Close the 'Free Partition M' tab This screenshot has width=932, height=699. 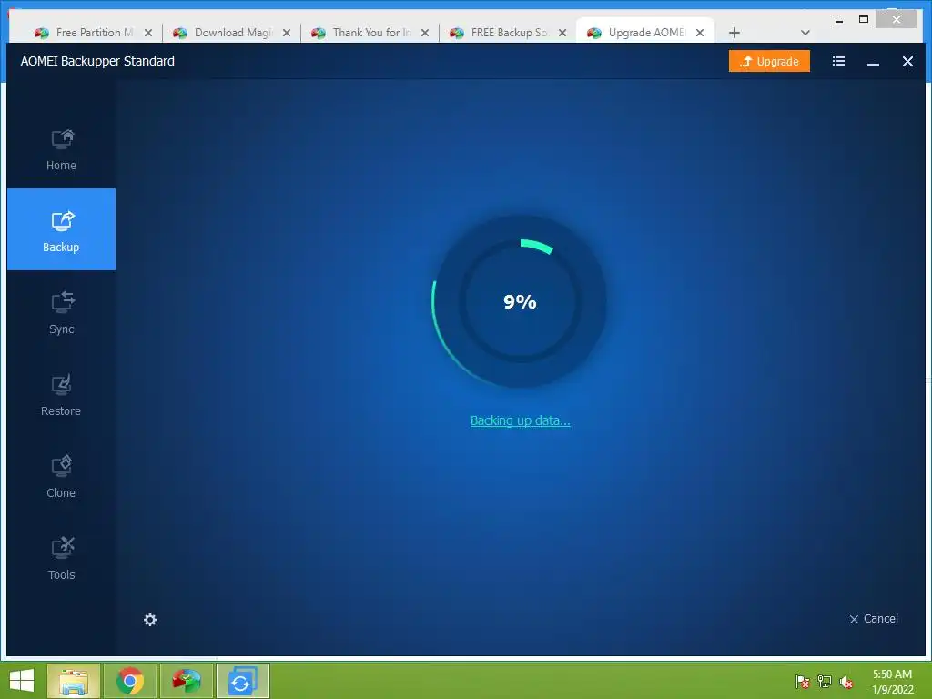(148, 33)
